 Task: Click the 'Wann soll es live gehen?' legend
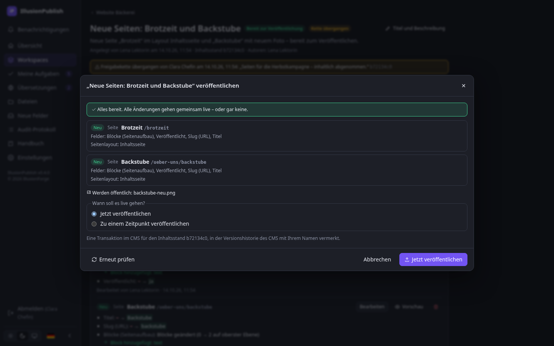(x=118, y=203)
